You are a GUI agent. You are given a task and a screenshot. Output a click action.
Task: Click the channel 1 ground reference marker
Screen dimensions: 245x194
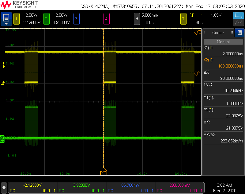2,83
